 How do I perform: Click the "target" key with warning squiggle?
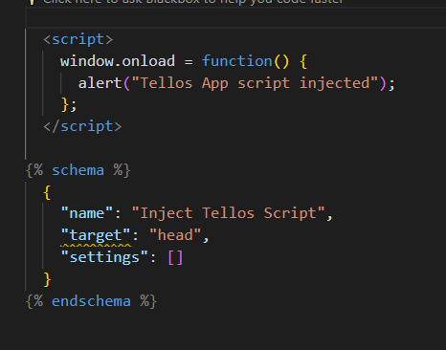(96, 235)
